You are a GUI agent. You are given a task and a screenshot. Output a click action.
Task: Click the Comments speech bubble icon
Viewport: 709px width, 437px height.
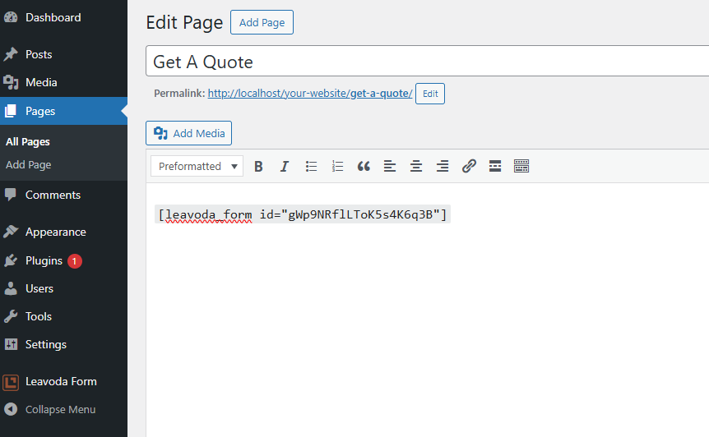(x=11, y=195)
